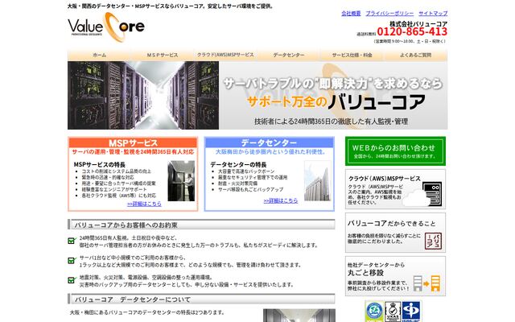
Task: Click the green WEBからのお問い合わせ button
Action: 395,151
